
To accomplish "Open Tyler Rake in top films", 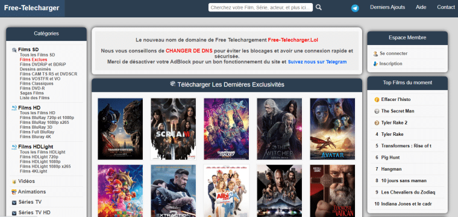I will [392, 134].
